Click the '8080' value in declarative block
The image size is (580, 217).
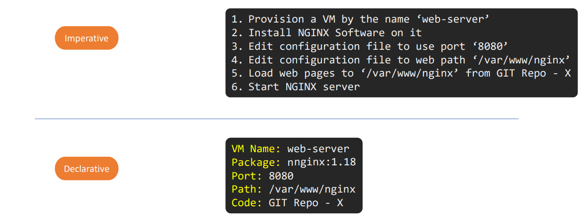point(281,176)
